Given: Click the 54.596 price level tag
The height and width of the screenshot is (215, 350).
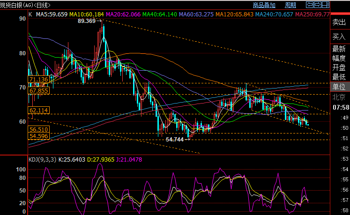Looking at the screenshot, I should (38, 136).
